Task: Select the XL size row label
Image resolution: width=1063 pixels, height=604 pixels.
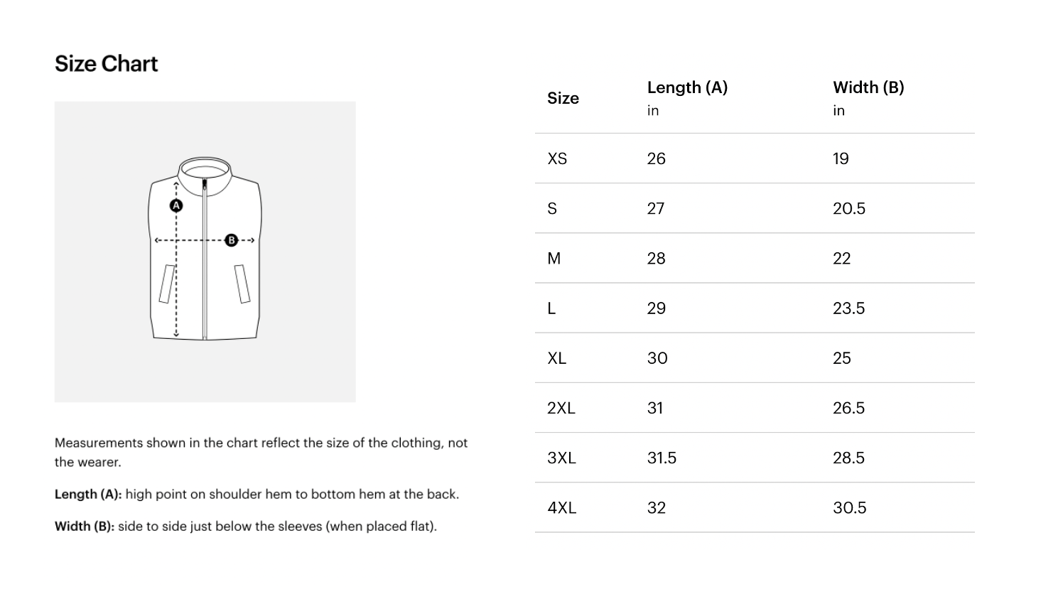Action: (557, 358)
